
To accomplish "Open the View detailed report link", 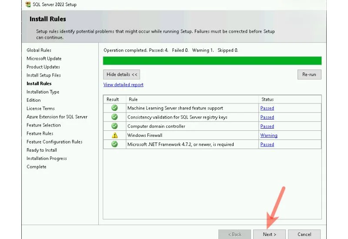I will pyautogui.click(x=124, y=85).
